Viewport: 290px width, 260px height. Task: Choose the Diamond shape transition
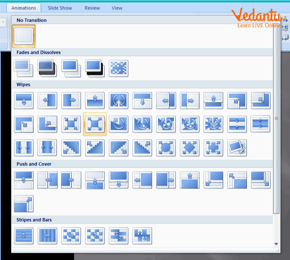190,148
